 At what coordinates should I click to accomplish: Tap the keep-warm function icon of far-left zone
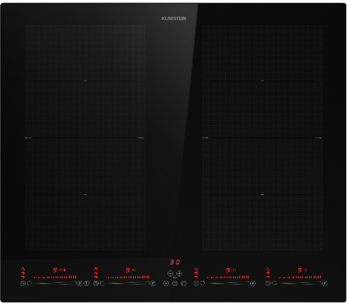pyautogui.click(x=23, y=283)
